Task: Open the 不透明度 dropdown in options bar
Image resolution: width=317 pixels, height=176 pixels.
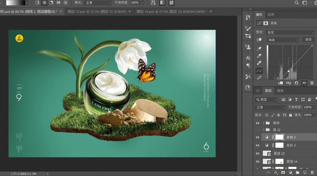Action: click(143, 3)
